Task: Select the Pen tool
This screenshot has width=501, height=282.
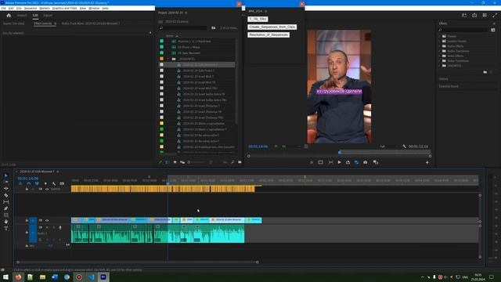Action: click(x=6, y=208)
